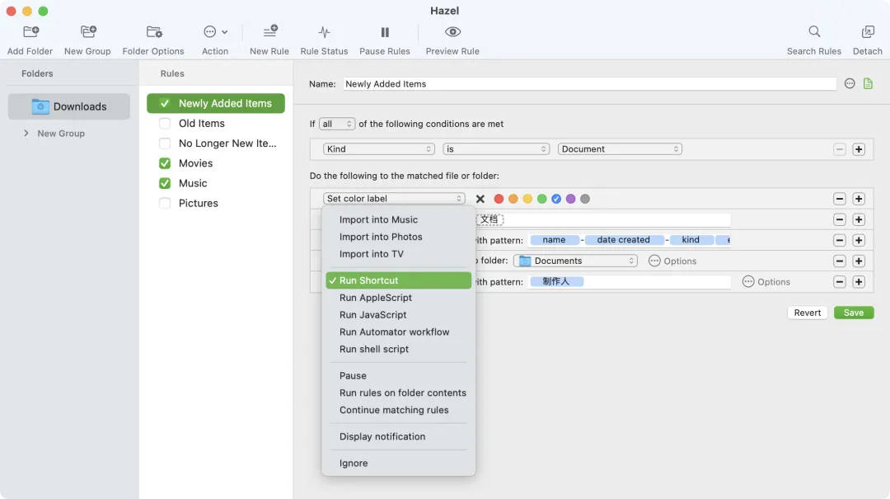Pick the red color label
The width and height of the screenshot is (890, 499).
[x=499, y=199]
